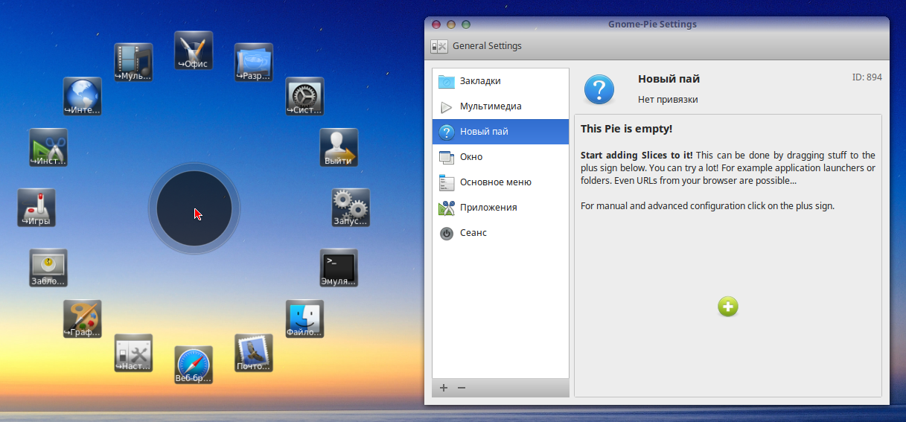
Task: Click the green plus to add a slice
Action: tap(728, 307)
